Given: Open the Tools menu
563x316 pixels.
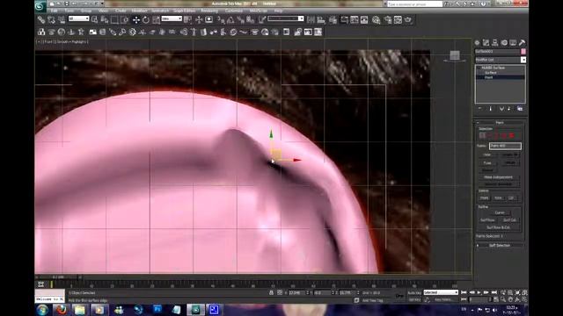Looking at the screenshot, I should [69, 11].
